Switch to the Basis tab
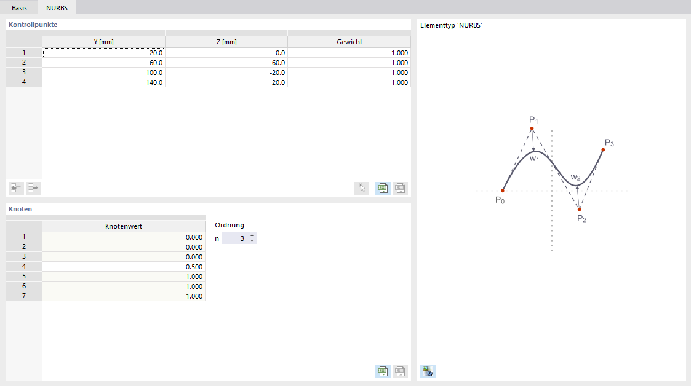The height and width of the screenshot is (386, 691). [x=18, y=7]
